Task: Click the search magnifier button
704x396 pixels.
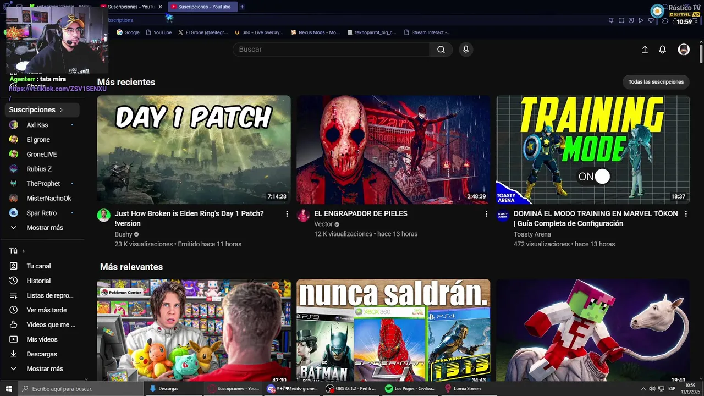Action: [441, 50]
